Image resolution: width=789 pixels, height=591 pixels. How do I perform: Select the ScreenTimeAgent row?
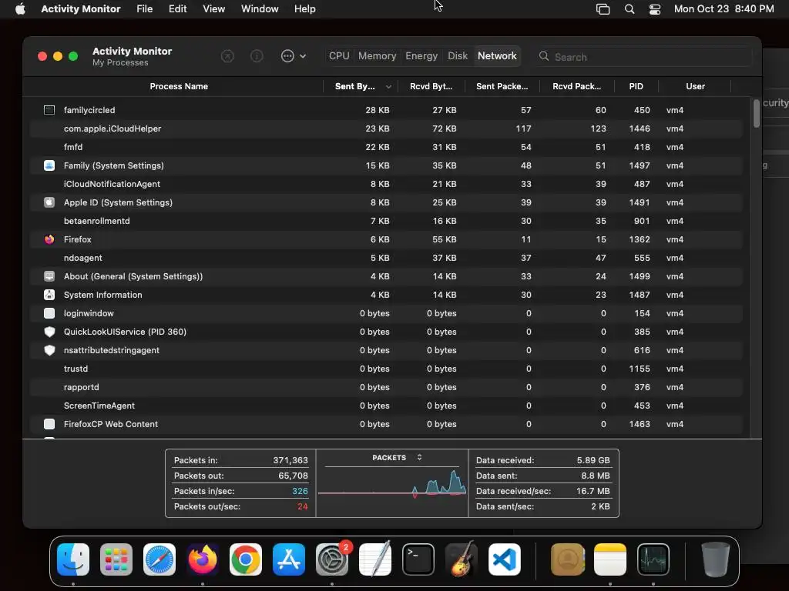(x=386, y=406)
